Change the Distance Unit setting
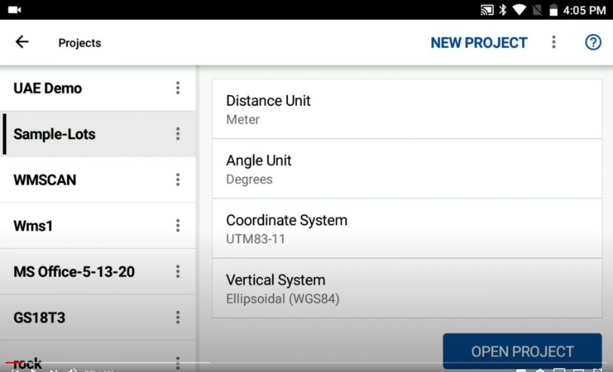 coord(406,109)
